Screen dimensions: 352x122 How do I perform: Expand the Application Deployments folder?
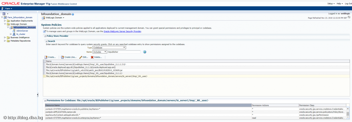[5, 21]
